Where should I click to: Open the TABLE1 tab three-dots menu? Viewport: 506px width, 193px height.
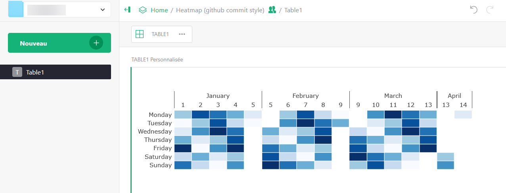coord(182,34)
